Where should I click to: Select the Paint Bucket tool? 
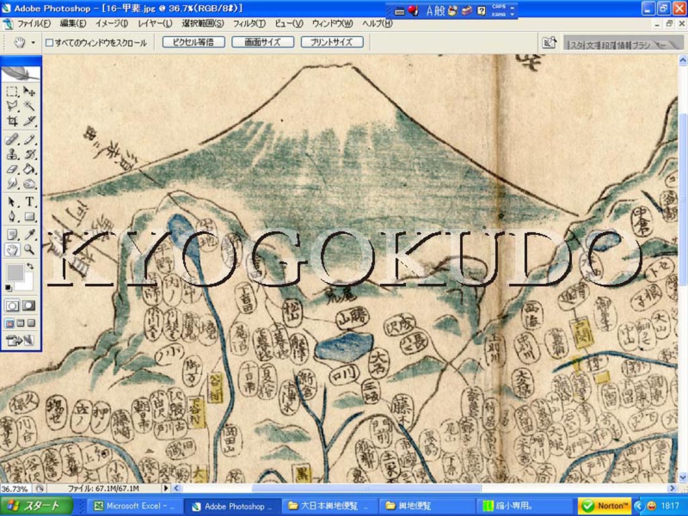(29, 169)
